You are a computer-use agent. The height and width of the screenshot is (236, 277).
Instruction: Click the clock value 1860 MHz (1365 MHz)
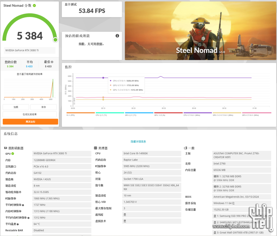click(62, 198)
